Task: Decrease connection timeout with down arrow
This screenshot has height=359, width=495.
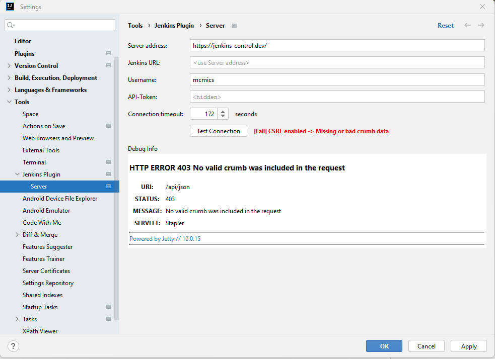Action: tap(223, 116)
